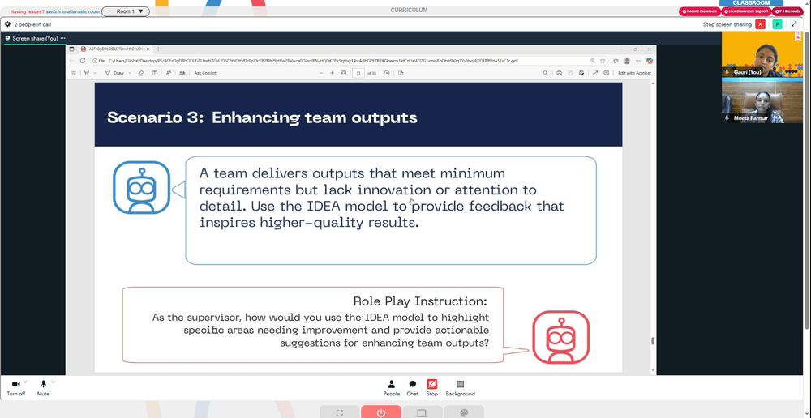Click the bottom screen monitor icon

click(422, 412)
